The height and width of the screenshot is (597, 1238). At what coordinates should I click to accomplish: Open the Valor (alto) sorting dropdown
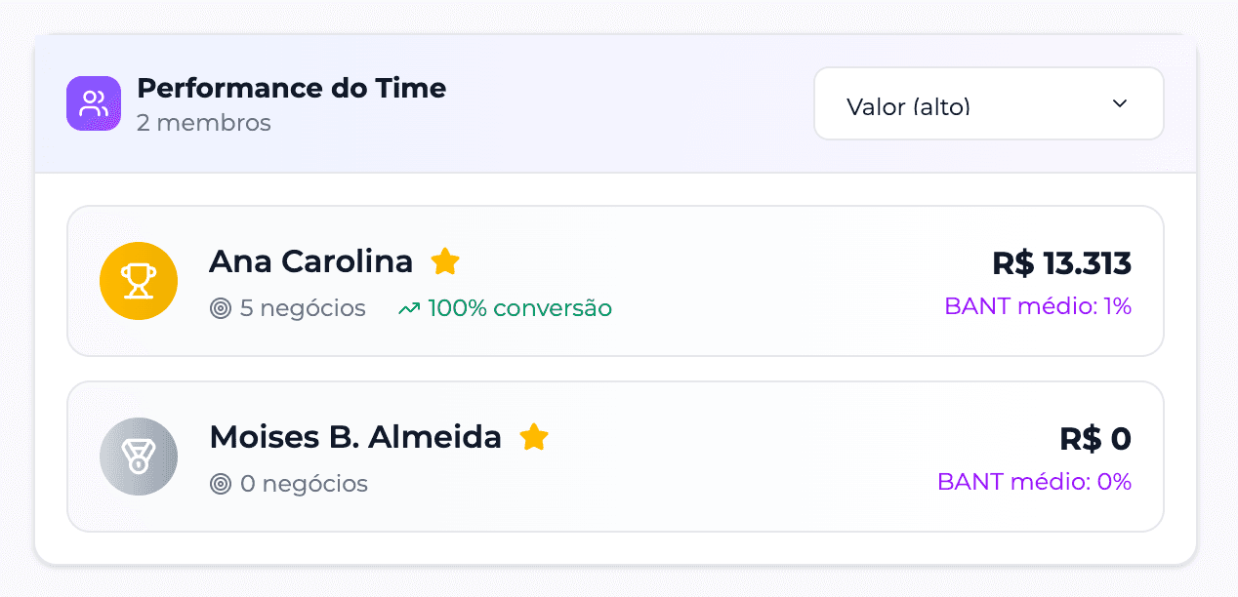988,103
